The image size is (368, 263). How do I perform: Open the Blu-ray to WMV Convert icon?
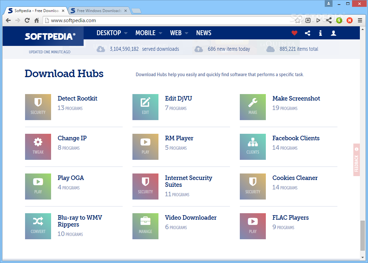(38, 226)
